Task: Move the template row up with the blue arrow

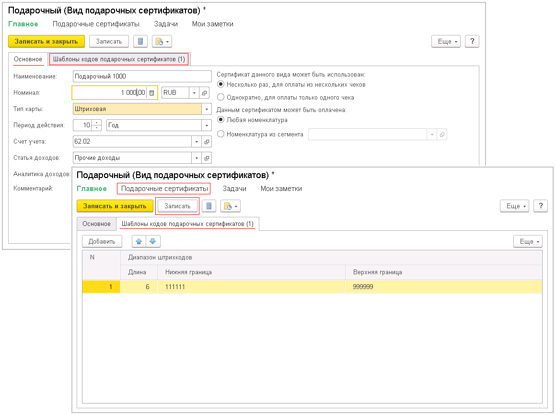Action: [x=139, y=242]
